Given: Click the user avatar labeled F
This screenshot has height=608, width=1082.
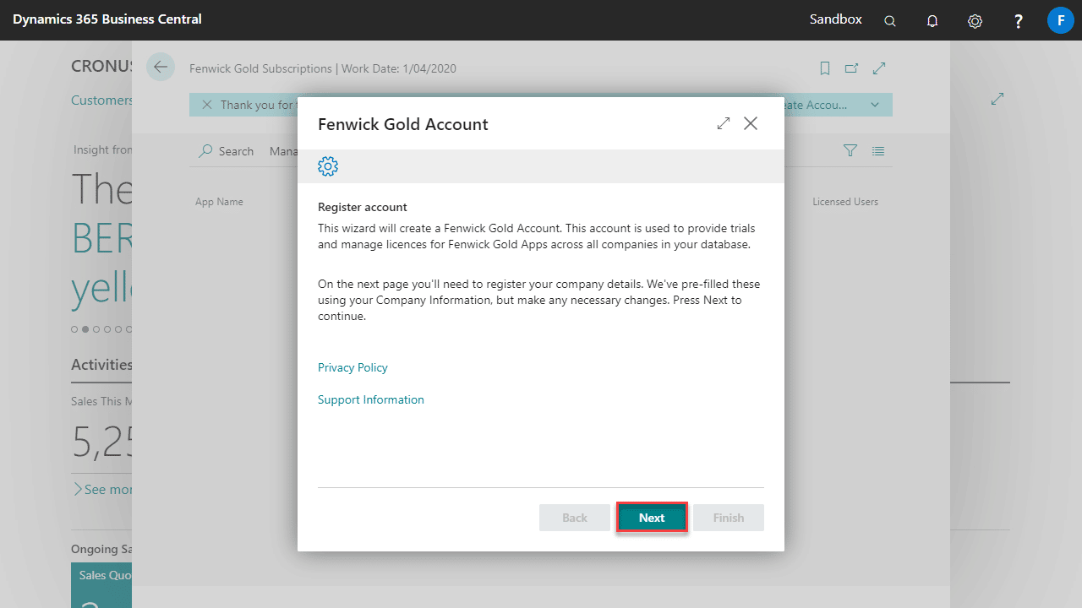Looking at the screenshot, I should tap(1060, 20).
